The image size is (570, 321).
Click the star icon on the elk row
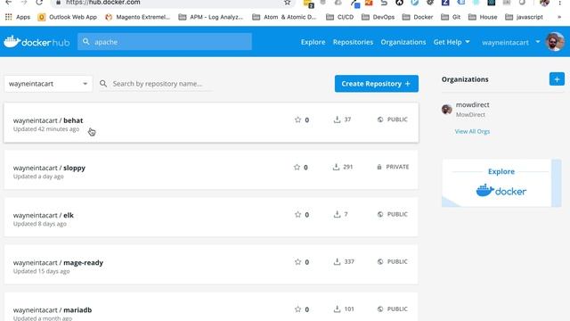pyautogui.click(x=297, y=214)
